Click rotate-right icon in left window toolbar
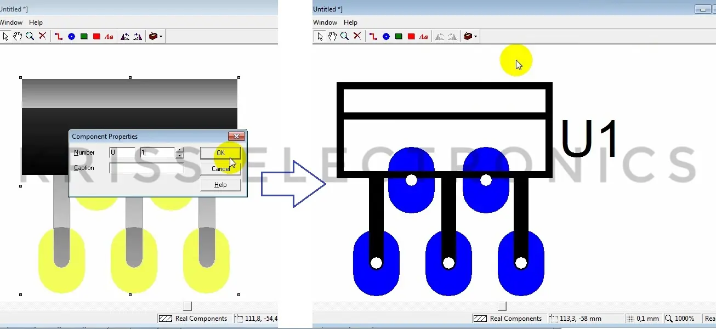This screenshot has width=716, height=329. click(x=138, y=36)
